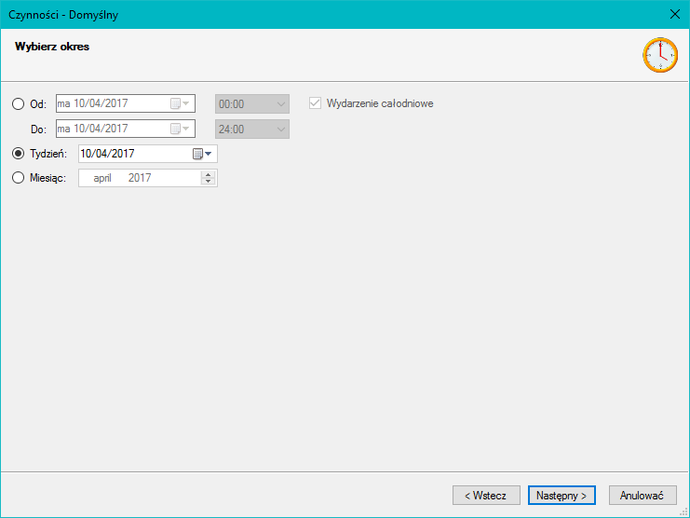Click the Tydzień date text 10/04/2017

coord(108,154)
